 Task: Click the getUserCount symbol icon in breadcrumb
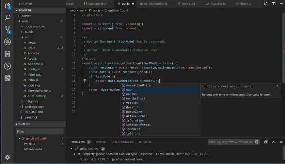pos(106,10)
